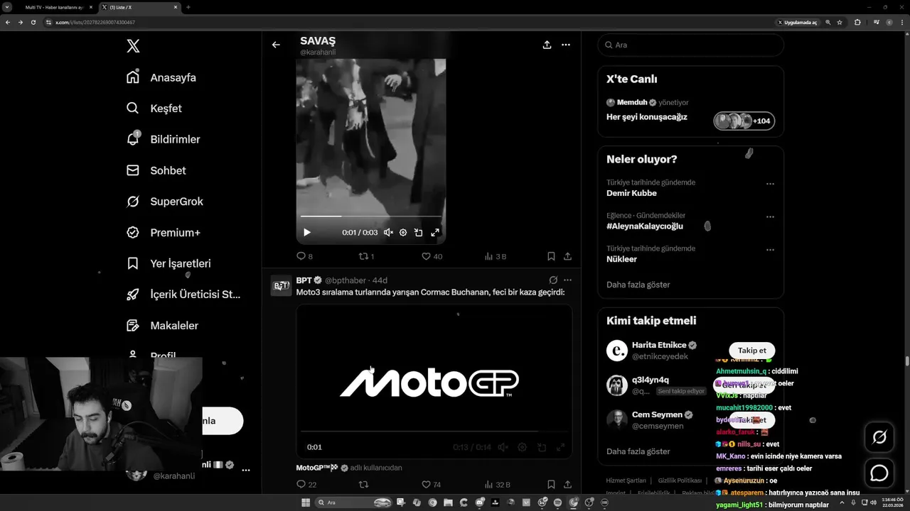
Task: Like the first post with 40 likes
Action: coord(432,256)
